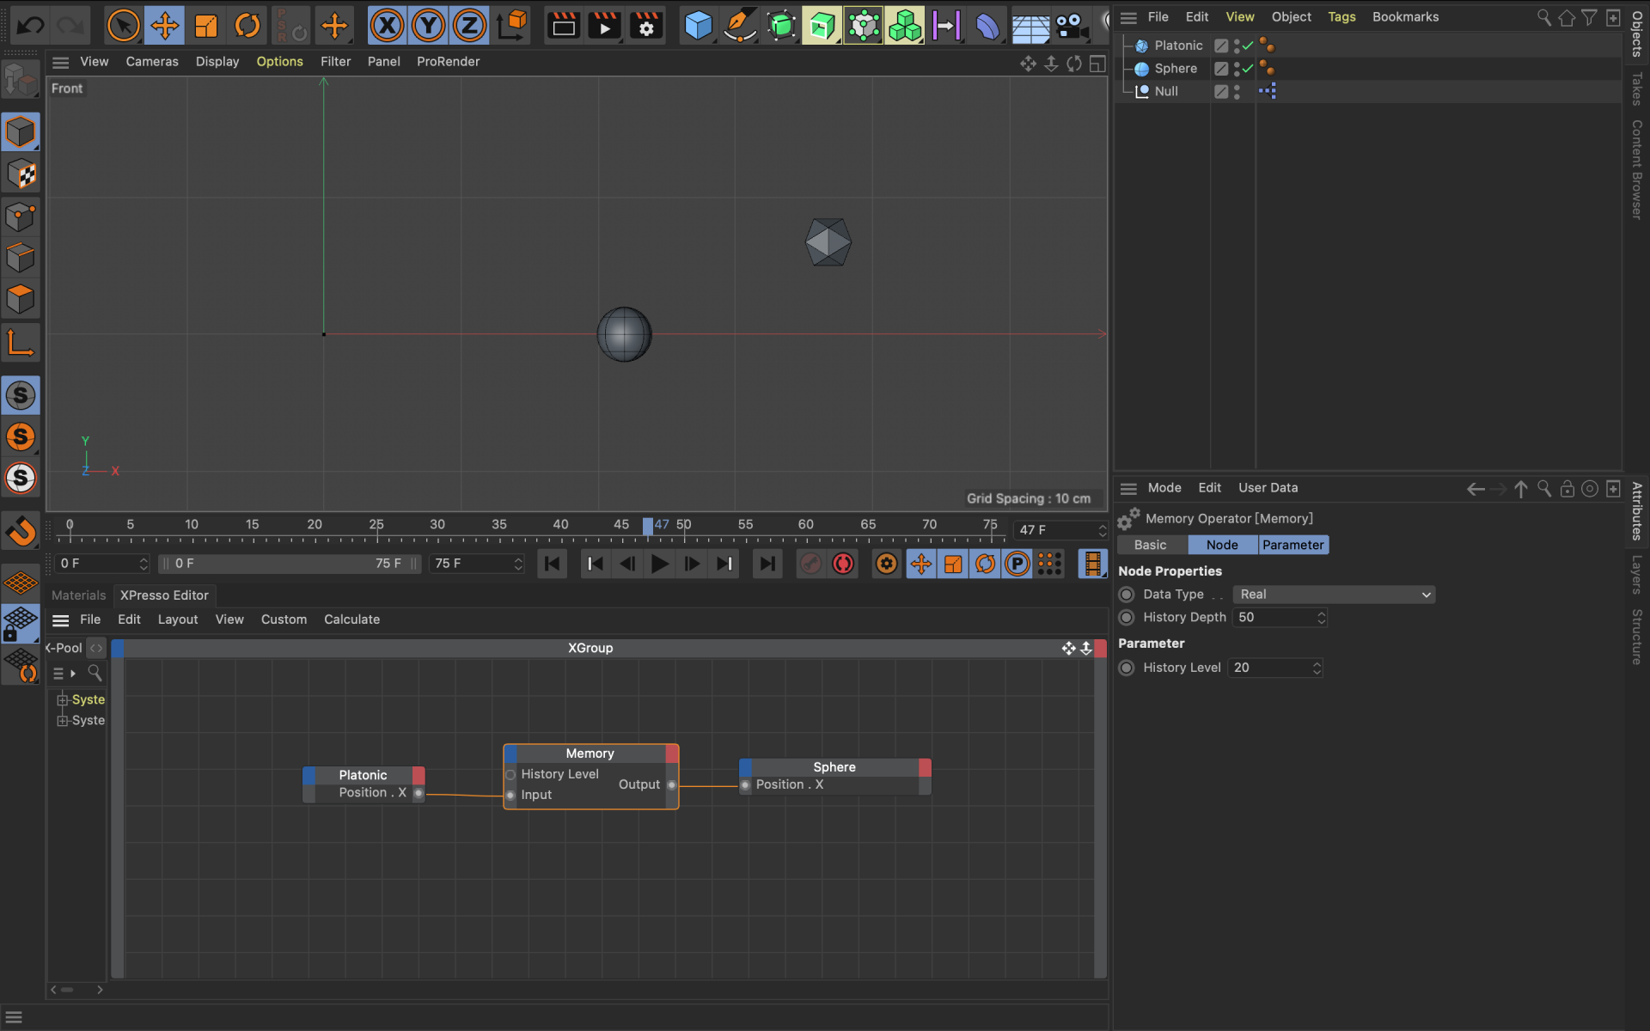Click the History Depth value field
Viewport: 1650px width, 1031px height.
click(x=1274, y=618)
